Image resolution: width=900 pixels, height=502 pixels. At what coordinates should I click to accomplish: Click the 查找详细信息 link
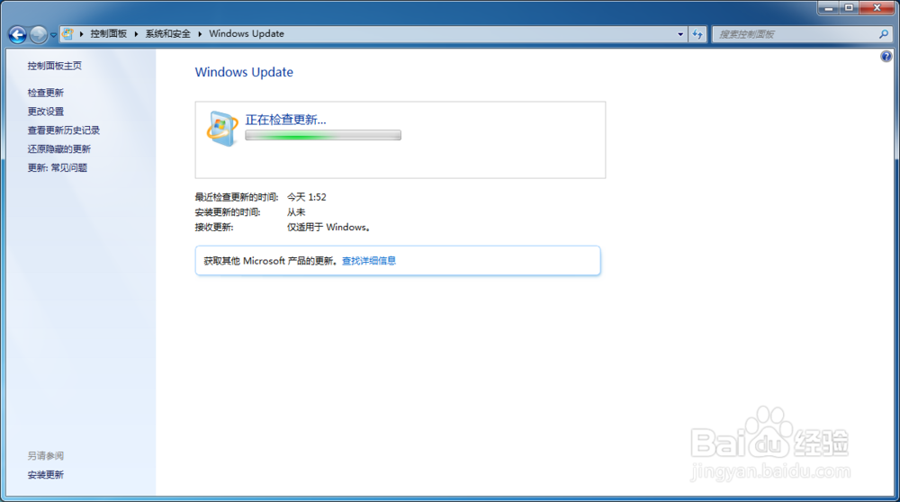[x=369, y=261]
